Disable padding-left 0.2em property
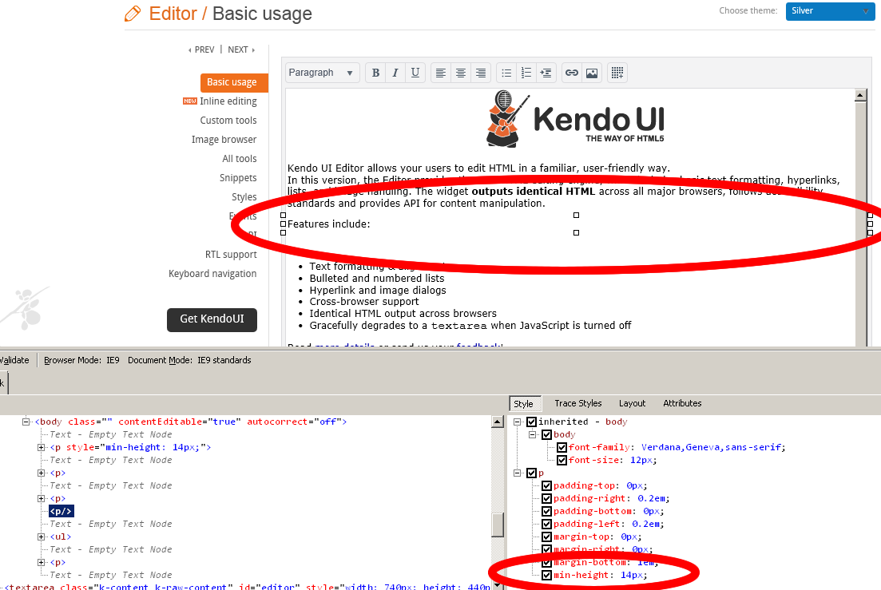881x590 pixels. [x=546, y=524]
